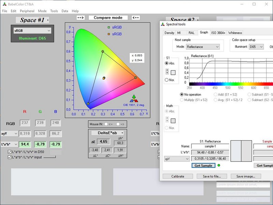Open the L*C*h dropdown in Space #2
The height and width of the screenshot is (205, 273).
pyautogui.click(x=155, y=134)
